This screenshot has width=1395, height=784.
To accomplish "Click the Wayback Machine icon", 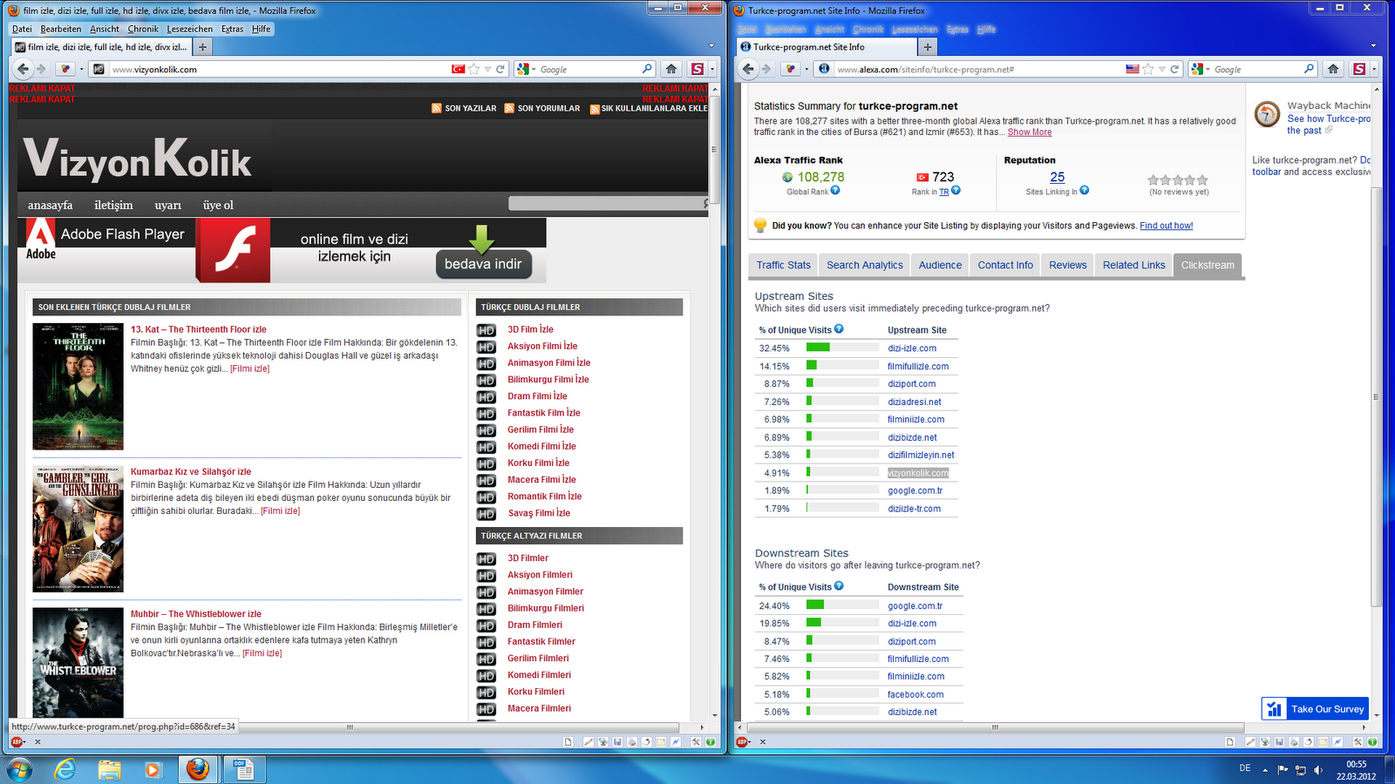I will (1267, 114).
